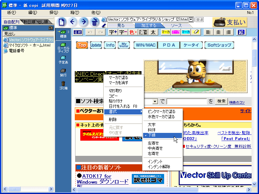Go back with the left arrow button

(x=73, y=22)
